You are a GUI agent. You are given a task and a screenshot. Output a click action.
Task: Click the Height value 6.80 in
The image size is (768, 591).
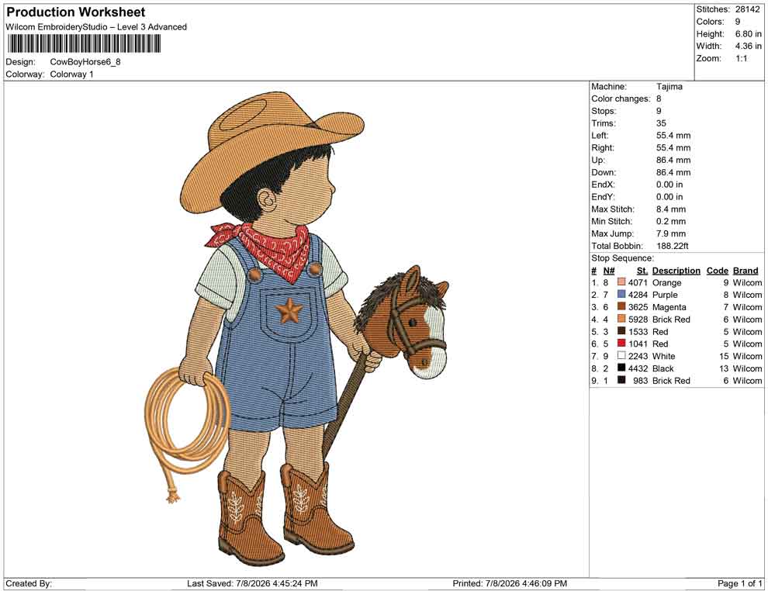[748, 34]
